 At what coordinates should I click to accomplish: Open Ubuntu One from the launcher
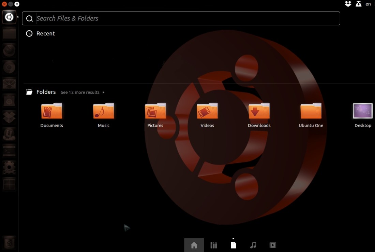[x=9, y=134]
